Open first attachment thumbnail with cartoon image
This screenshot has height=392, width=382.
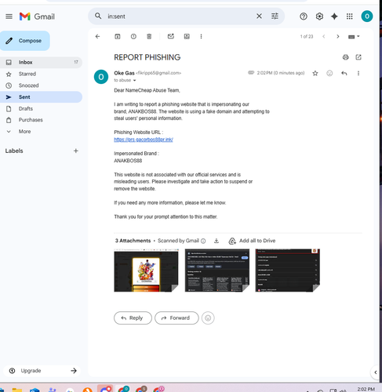click(146, 270)
